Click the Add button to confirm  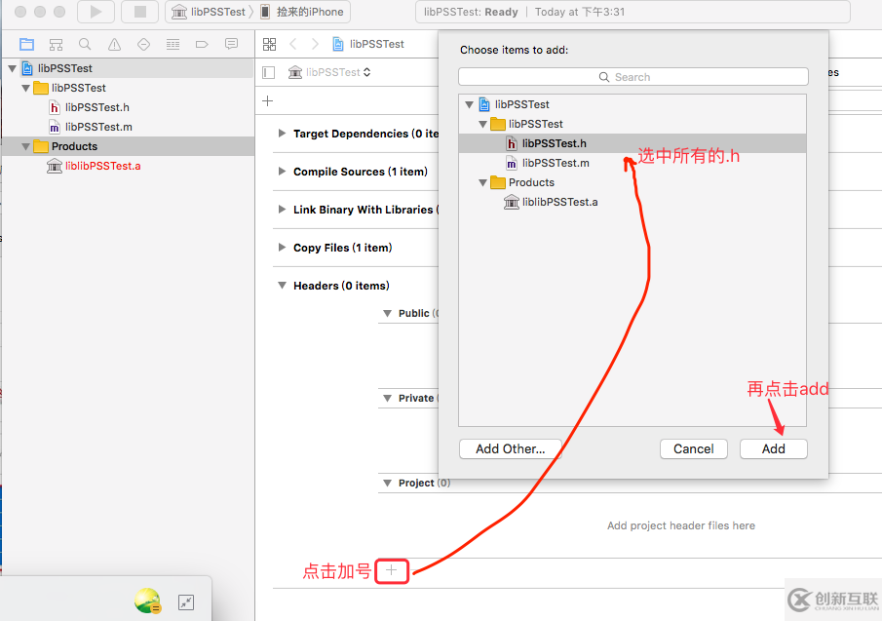(774, 448)
